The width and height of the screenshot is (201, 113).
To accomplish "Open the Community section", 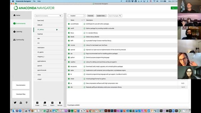I will (x=21, y=40).
